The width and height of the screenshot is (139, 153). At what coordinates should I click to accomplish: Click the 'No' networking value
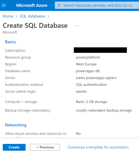pos(78,133)
